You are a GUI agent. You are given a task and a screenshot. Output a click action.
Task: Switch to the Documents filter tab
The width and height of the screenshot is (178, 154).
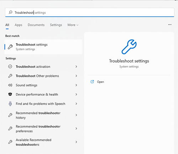pos(36,25)
